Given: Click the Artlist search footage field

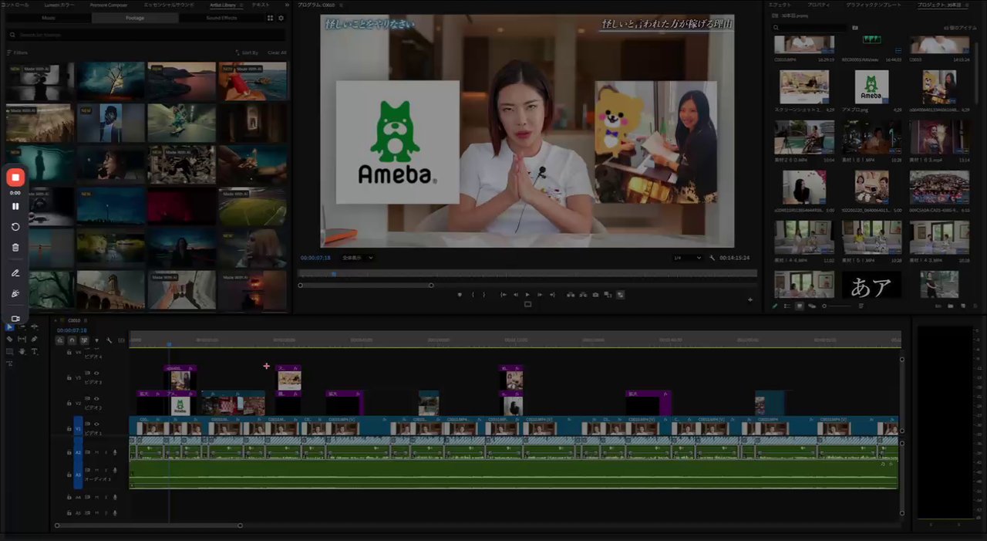Looking at the screenshot, I should tap(147, 35).
